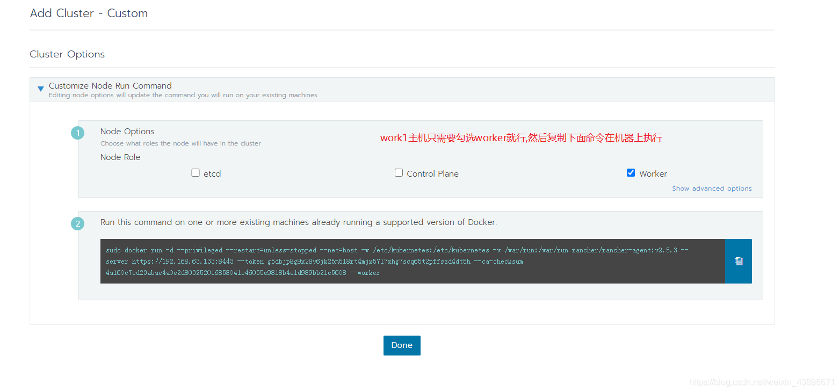Click the Control Plane label text

click(x=432, y=174)
